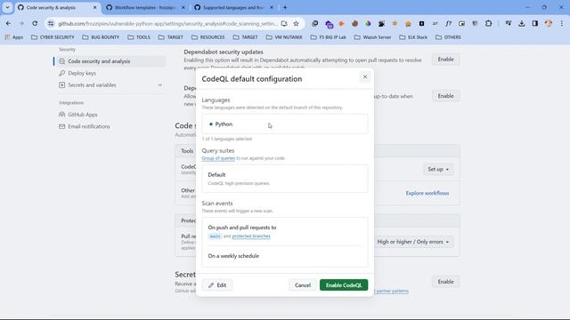Click On a weekly schedule text
The height and width of the screenshot is (320, 570).
[x=233, y=256]
